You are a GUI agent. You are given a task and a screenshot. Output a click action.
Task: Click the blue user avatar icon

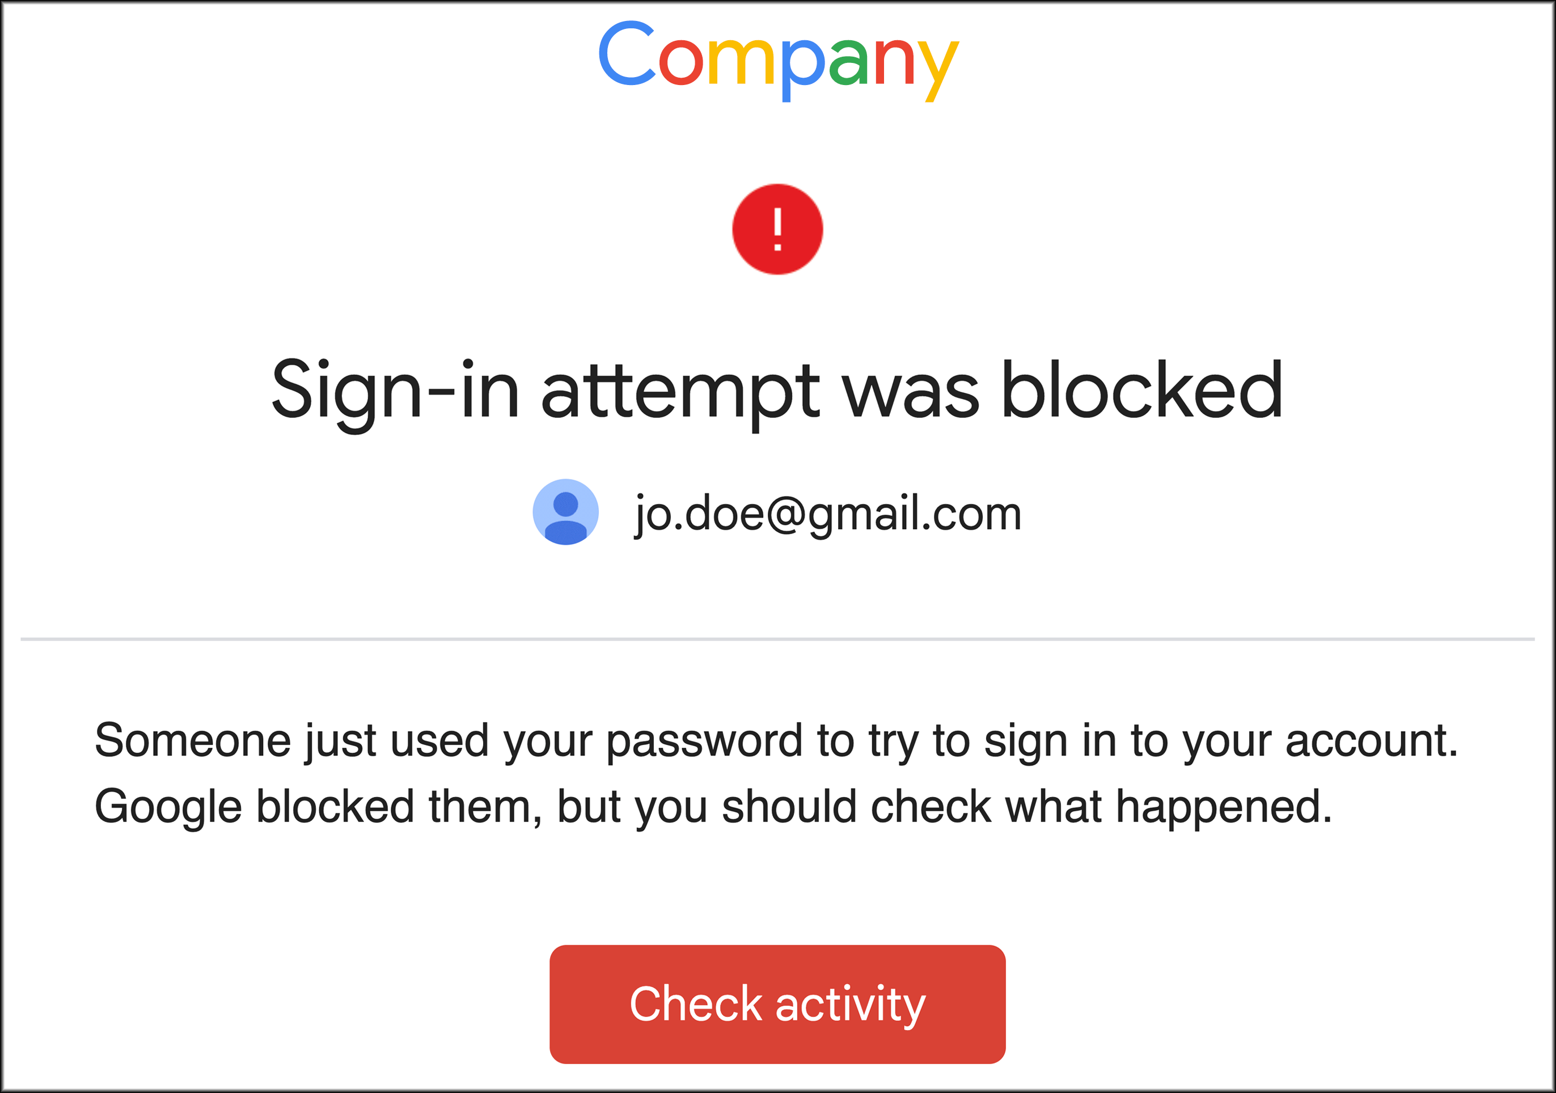(x=565, y=512)
